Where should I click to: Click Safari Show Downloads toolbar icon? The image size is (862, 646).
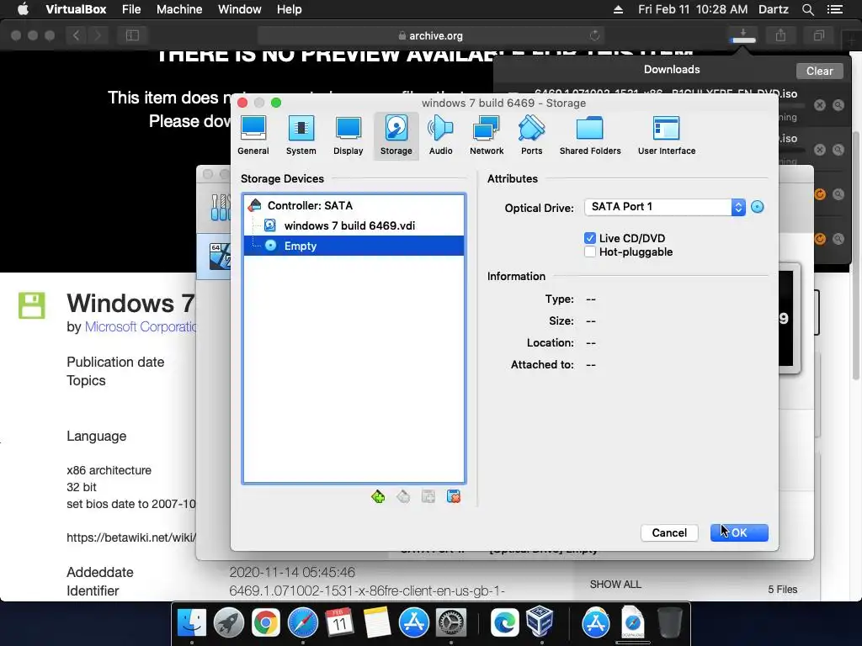coord(743,35)
